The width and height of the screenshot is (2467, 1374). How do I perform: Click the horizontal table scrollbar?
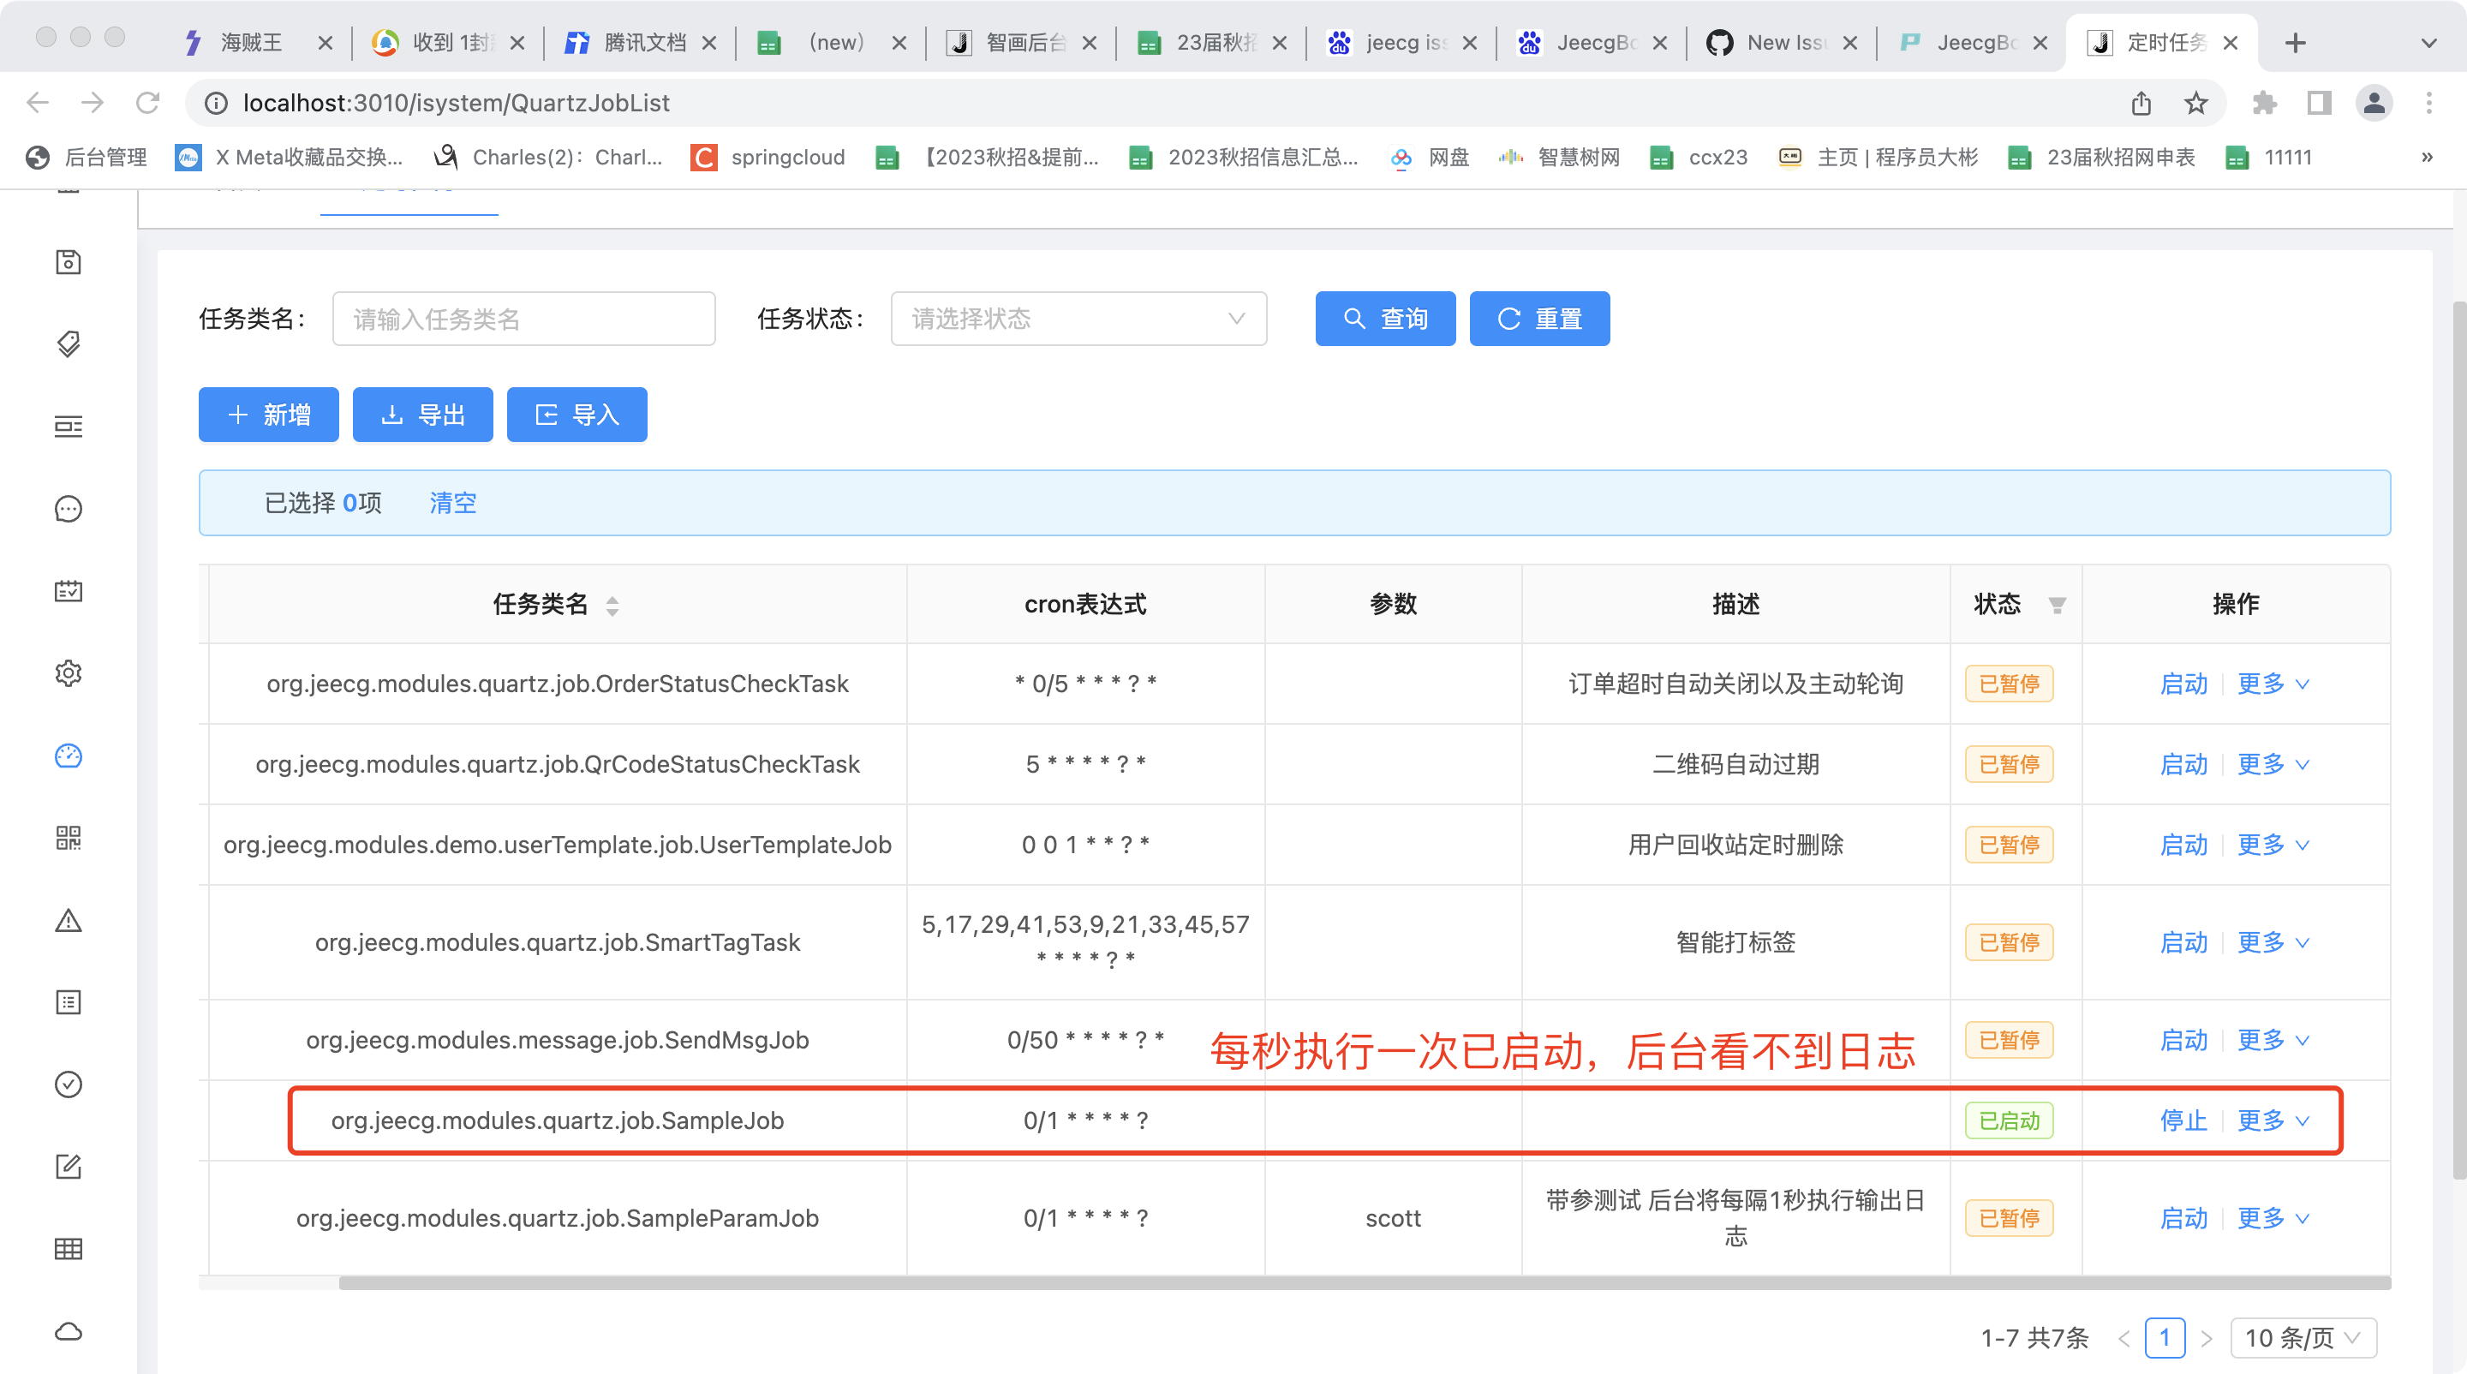[x=1364, y=1283]
